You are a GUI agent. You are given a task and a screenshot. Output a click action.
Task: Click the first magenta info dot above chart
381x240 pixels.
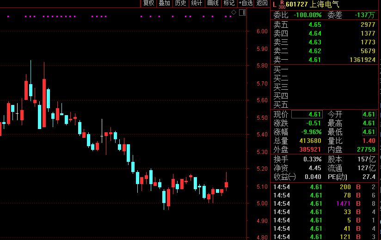(8, 17)
